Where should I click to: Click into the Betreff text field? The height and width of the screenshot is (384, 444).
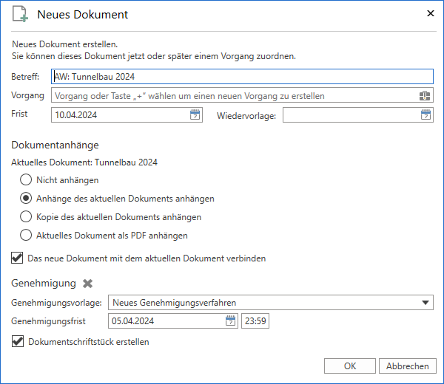[x=241, y=76]
